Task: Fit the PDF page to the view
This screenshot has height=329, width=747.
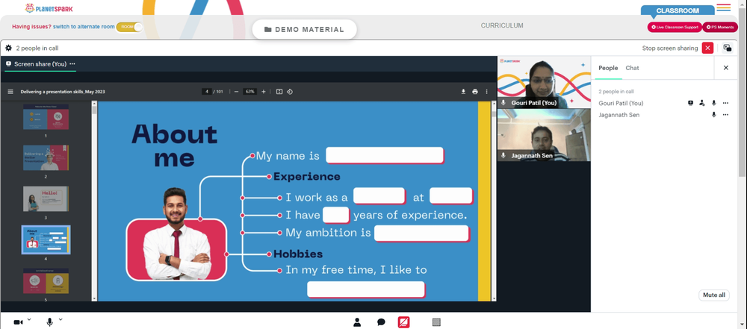Action: pyautogui.click(x=279, y=92)
